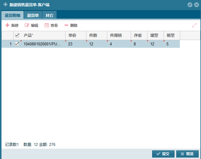Close the dialog with the X icon

coord(196,5)
